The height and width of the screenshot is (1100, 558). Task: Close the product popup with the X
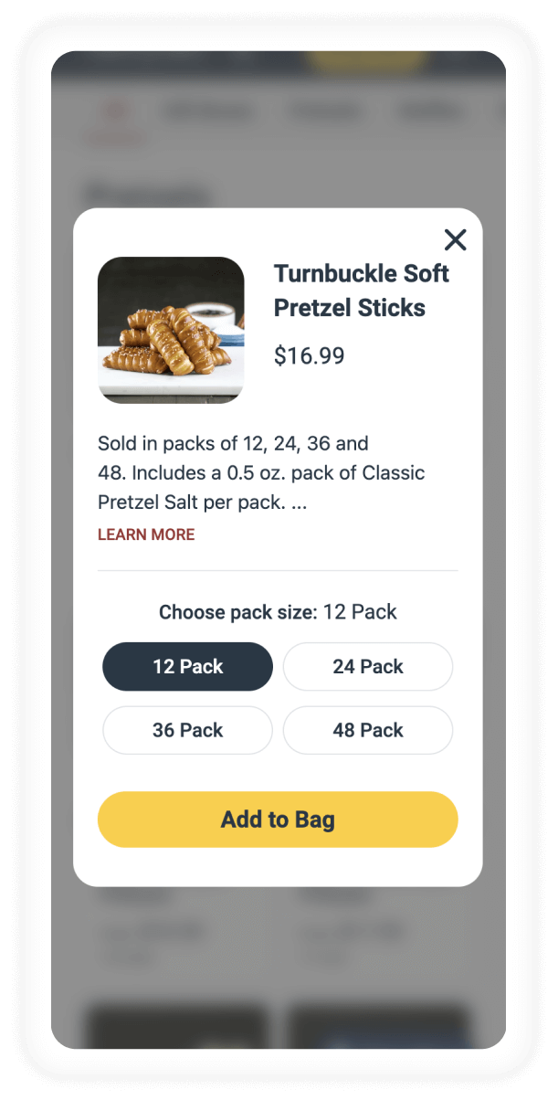click(455, 240)
